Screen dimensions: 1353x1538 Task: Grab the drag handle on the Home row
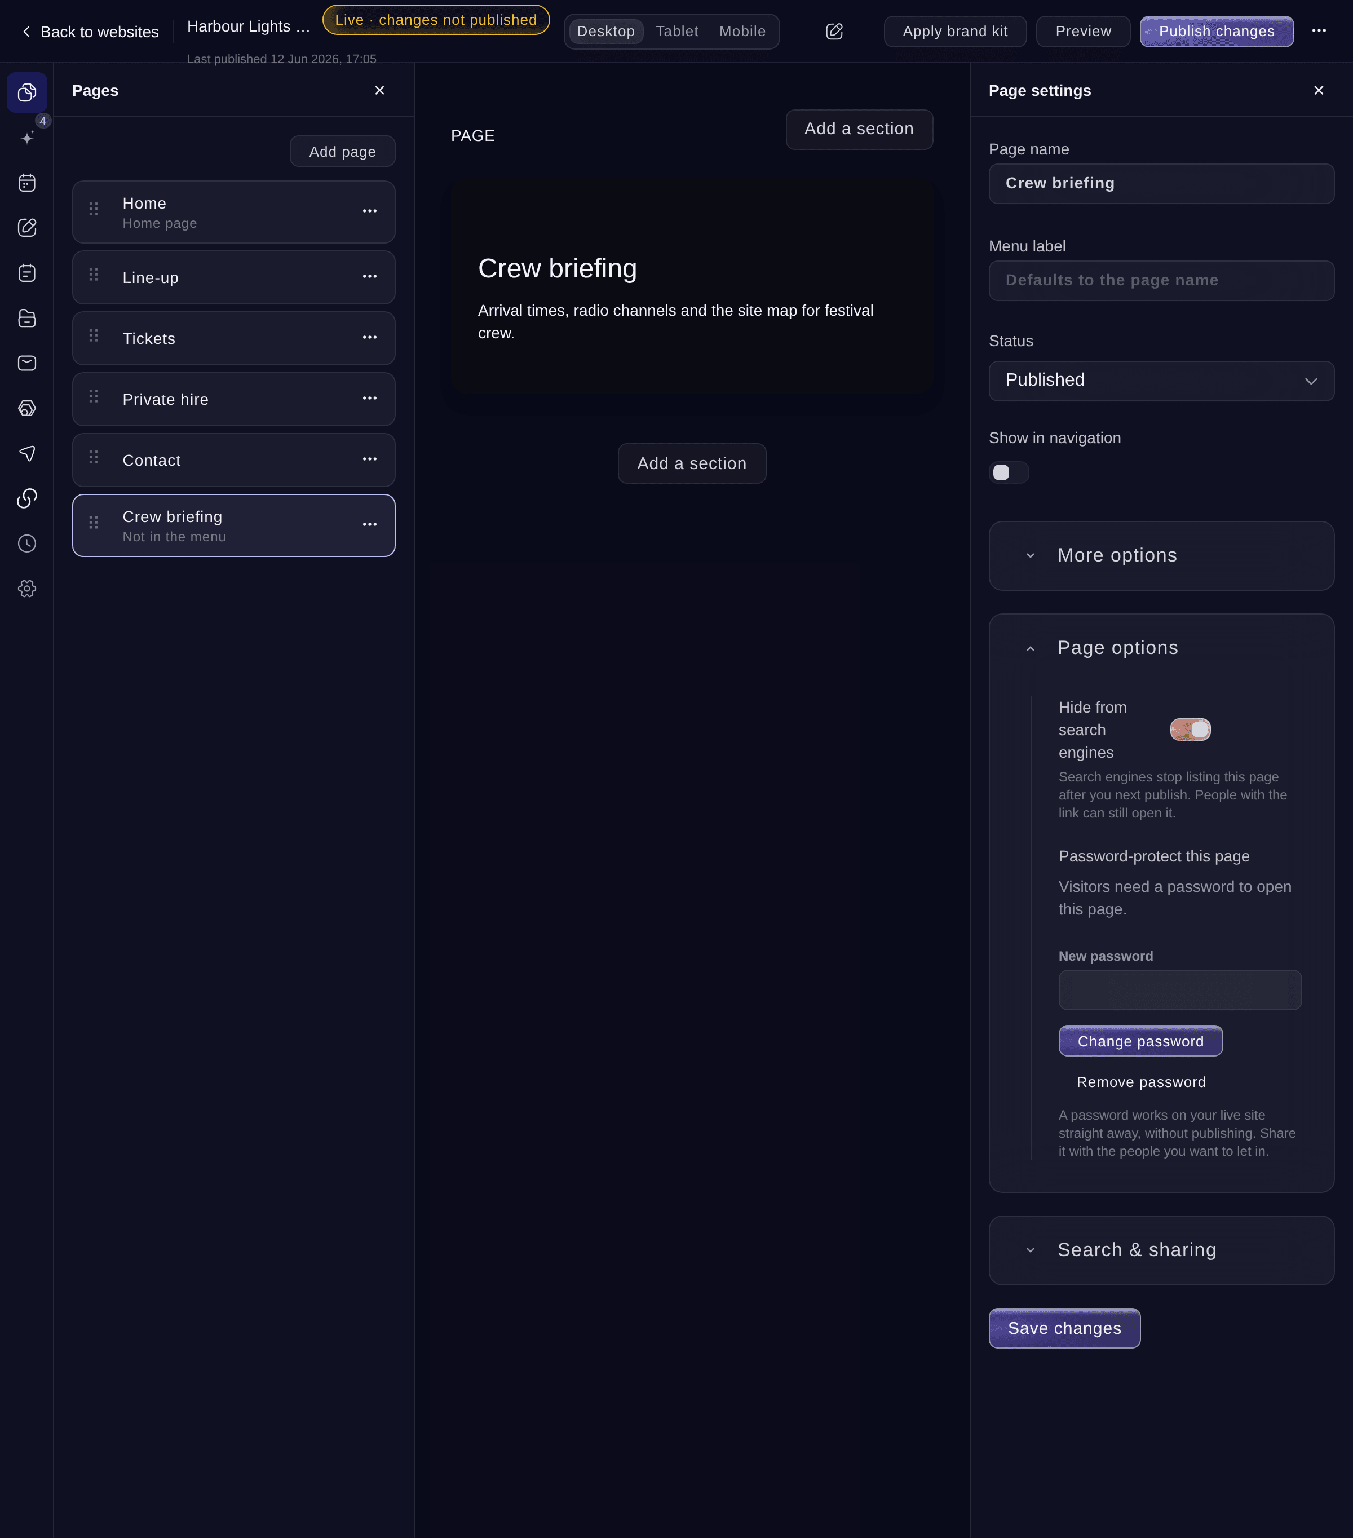pyautogui.click(x=94, y=209)
